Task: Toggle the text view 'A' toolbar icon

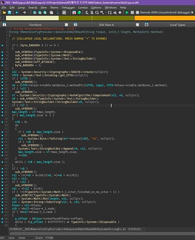Action: [x=64, y=12]
